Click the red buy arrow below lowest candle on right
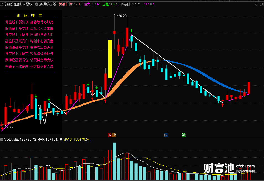 (223, 105)
